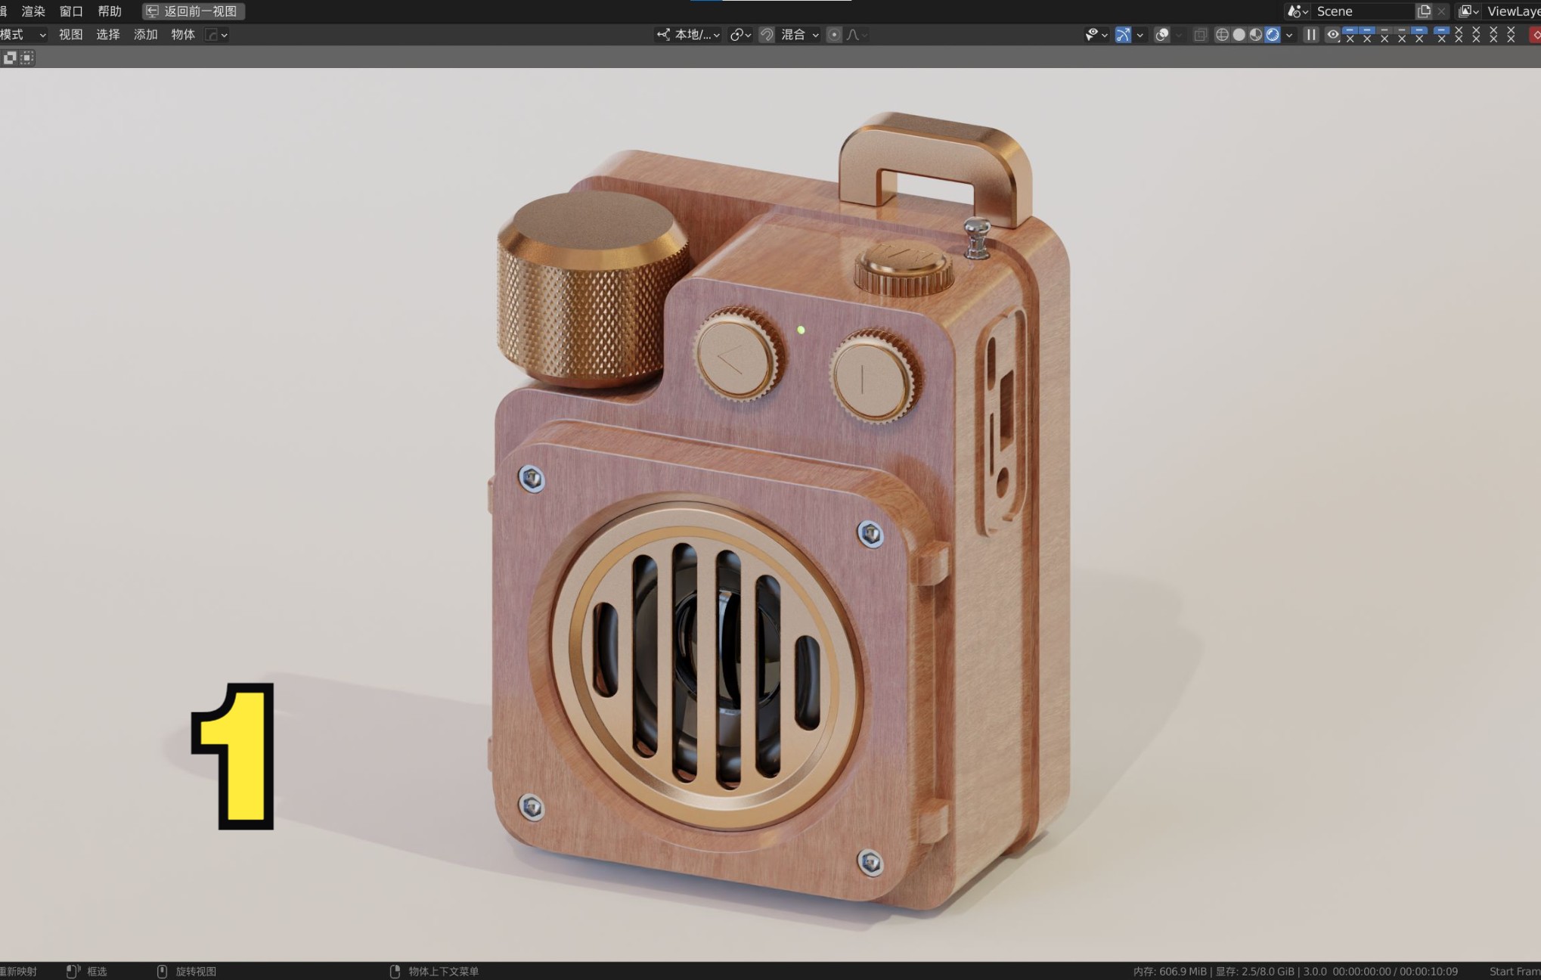Enable material preview shading mode
This screenshot has width=1541, height=980.
[1255, 35]
